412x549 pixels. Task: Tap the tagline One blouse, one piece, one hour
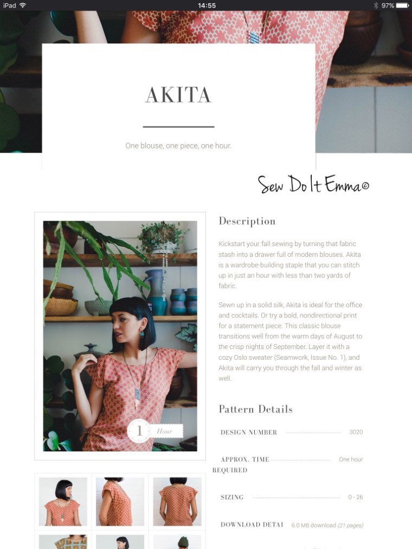point(178,146)
